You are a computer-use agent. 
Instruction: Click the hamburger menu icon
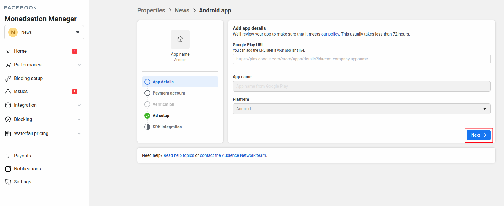80,8
